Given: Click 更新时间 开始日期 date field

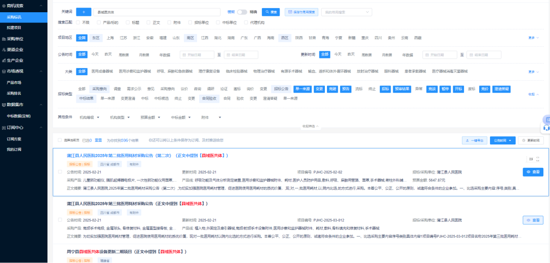Looking at the screenshot, I should pos(440,55).
